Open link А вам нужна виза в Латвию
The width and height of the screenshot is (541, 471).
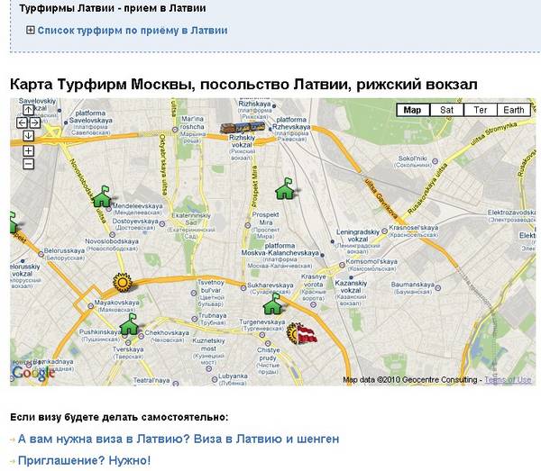click(179, 439)
